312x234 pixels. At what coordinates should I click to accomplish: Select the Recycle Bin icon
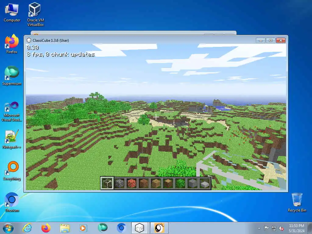click(x=297, y=202)
